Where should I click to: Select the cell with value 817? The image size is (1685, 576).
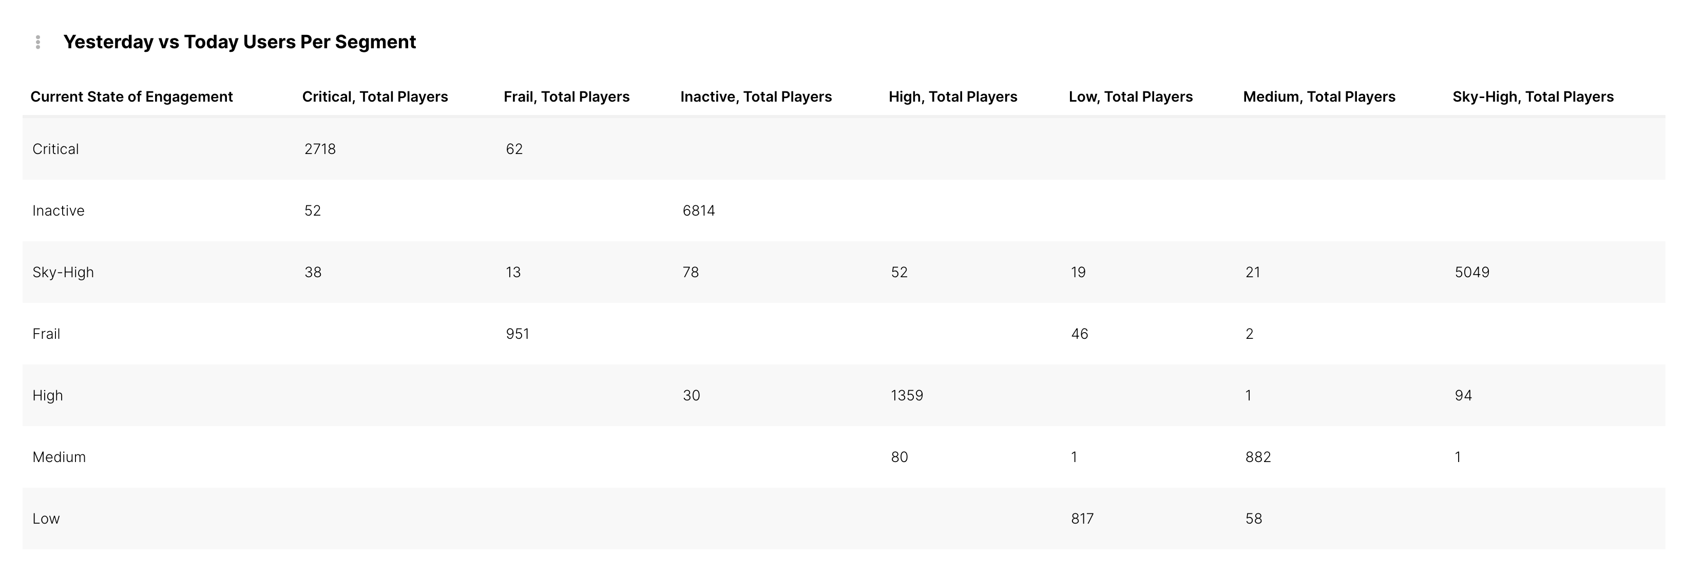[1082, 519]
